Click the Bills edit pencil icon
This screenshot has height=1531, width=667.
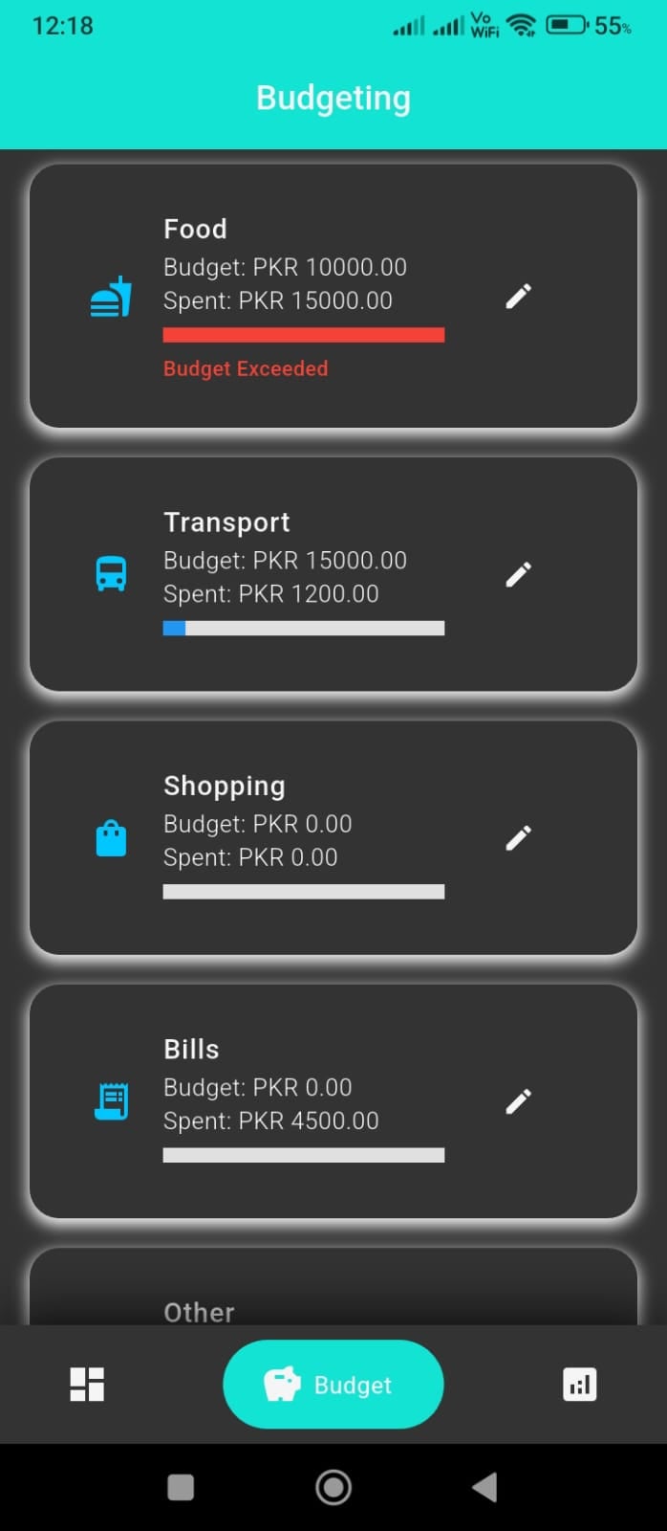518,1101
